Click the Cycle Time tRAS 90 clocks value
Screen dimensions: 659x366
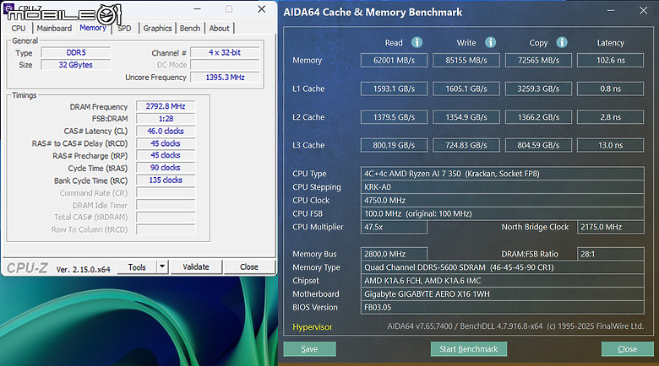(x=166, y=168)
